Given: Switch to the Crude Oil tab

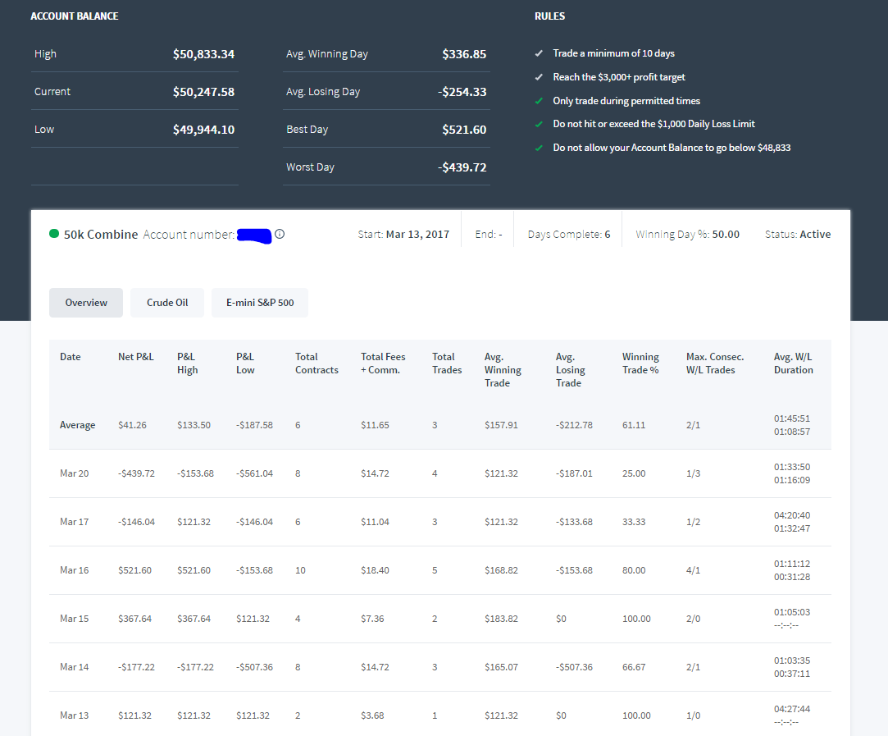Looking at the screenshot, I should tap(167, 303).
